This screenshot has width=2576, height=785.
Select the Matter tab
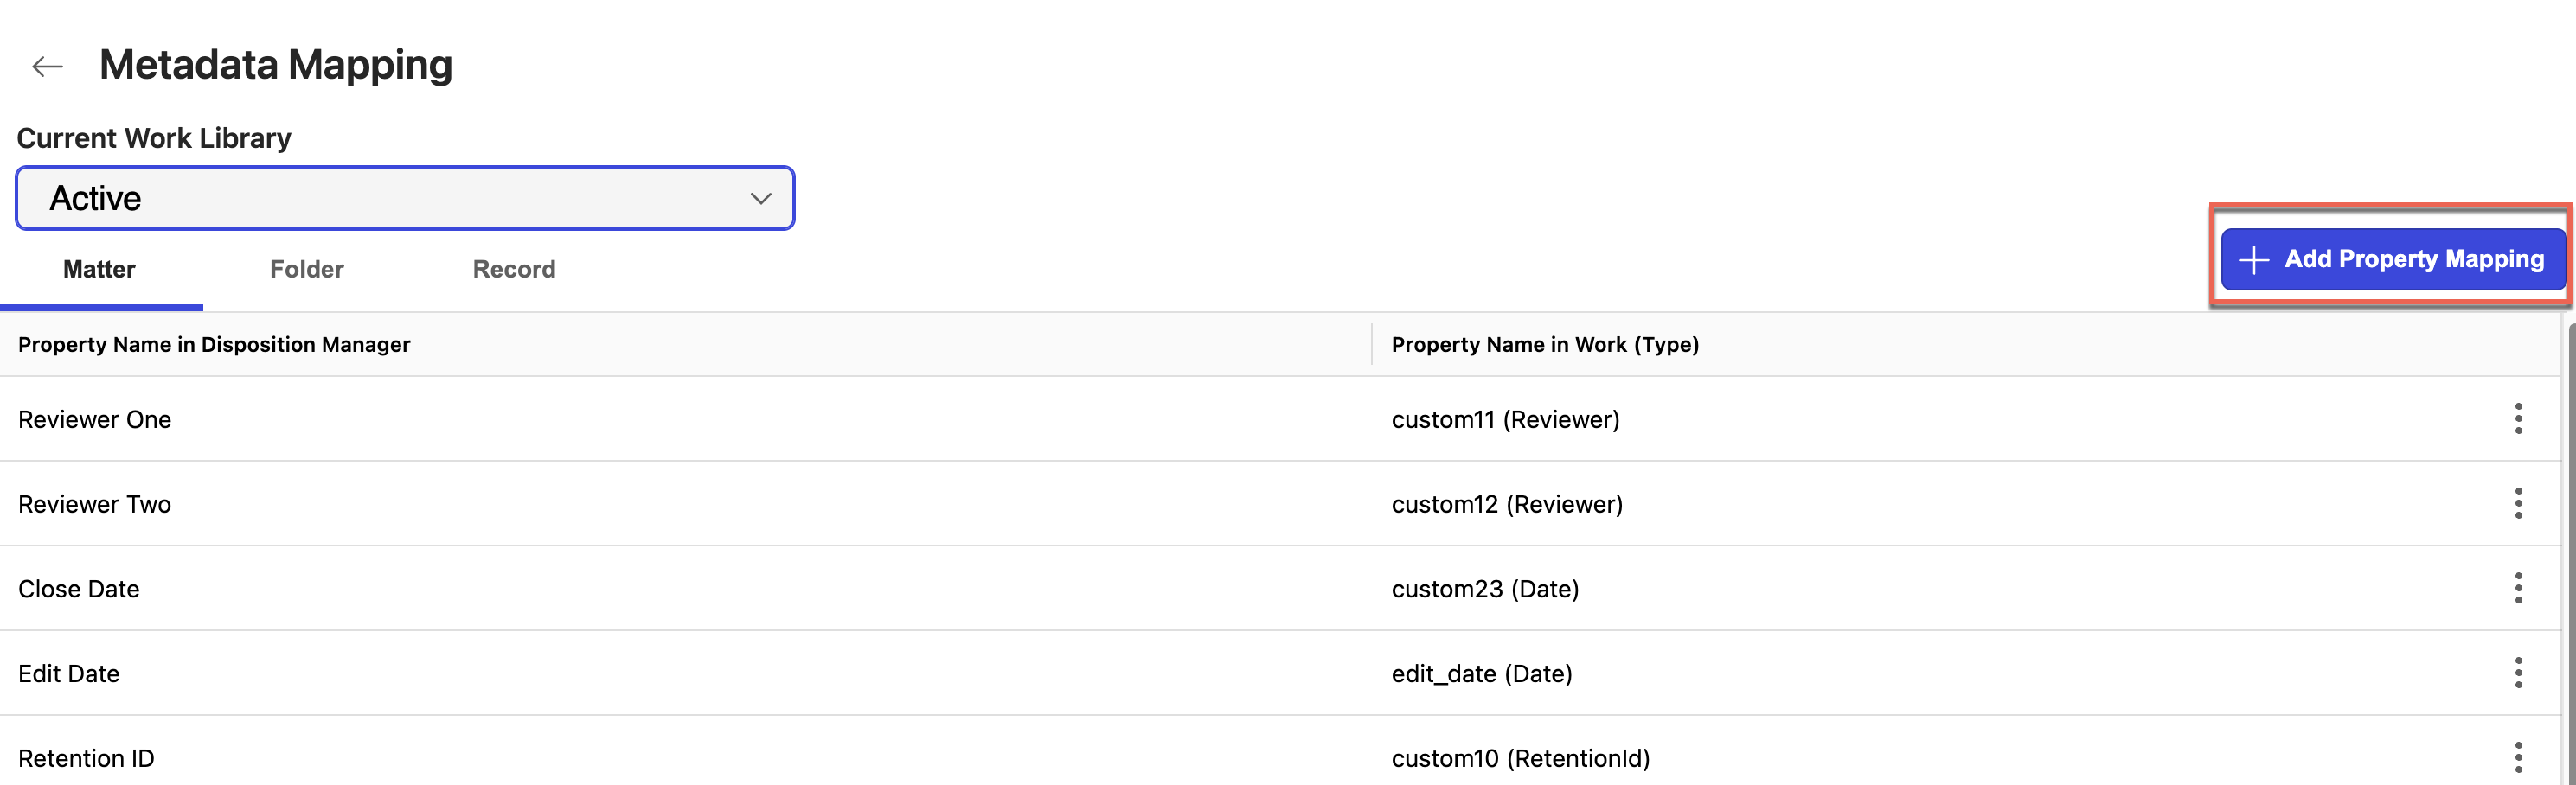[x=99, y=270]
